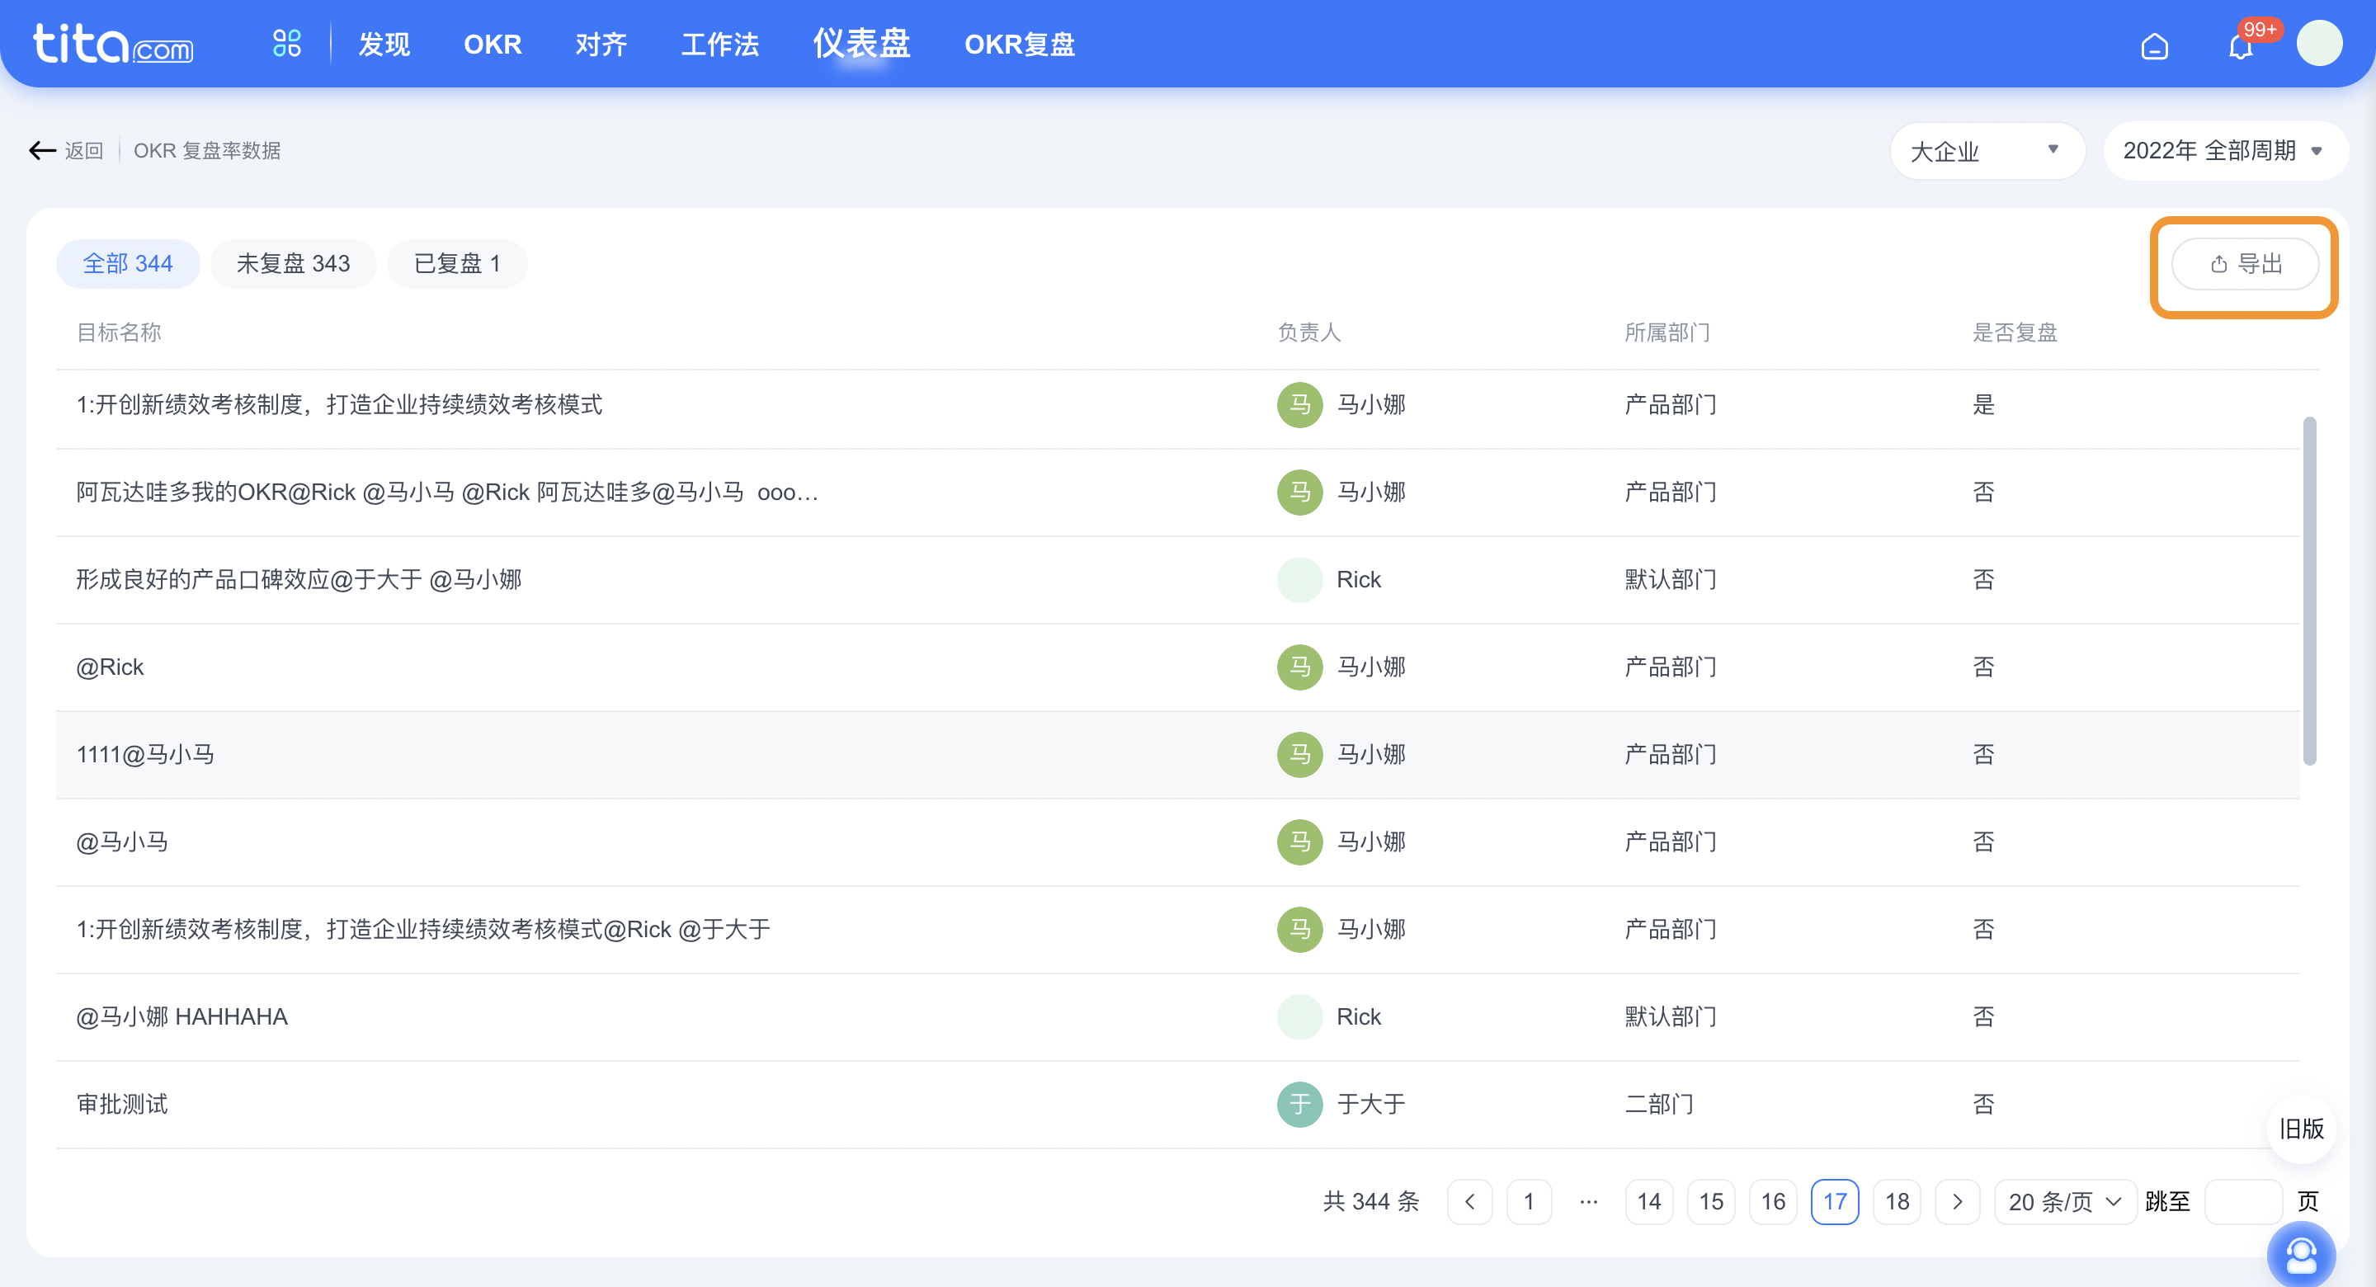Open the @马小马 objective row
The width and height of the screenshot is (2376, 1287).
[x=1178, y=842]
